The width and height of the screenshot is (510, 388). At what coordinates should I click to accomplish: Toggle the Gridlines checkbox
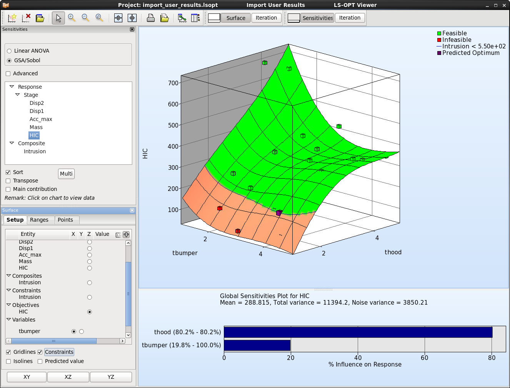pos(8,352)
